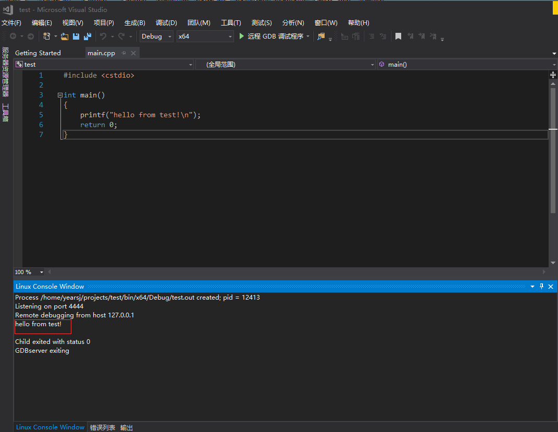Click the Save All icon

pos(87,36)
